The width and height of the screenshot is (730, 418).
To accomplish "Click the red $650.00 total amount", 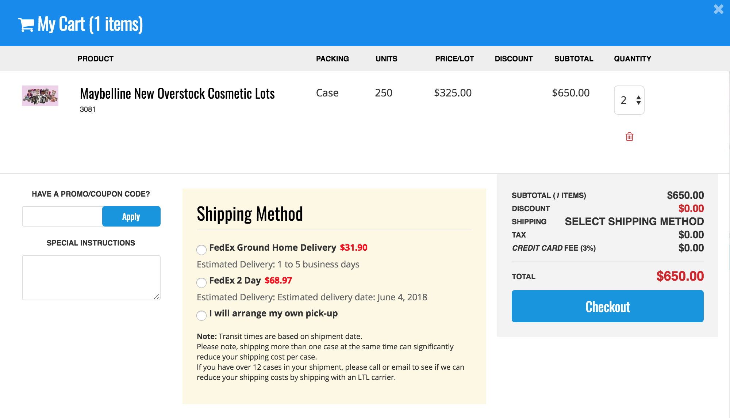I will pyautogui.click(x=680, y=276).
